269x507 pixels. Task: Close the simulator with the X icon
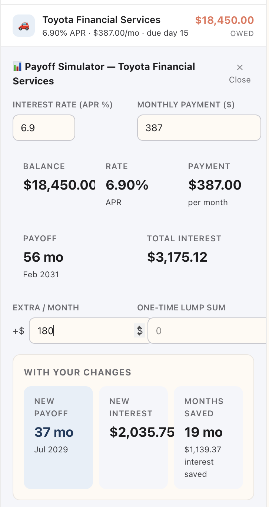pos(240,67)
